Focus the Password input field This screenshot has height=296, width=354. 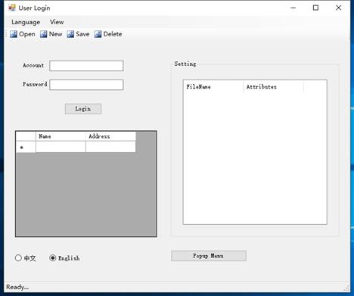(x=86, y=85)
